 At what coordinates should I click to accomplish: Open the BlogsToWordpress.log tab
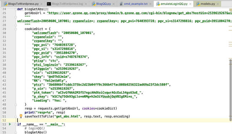click(x=67, y=4)
